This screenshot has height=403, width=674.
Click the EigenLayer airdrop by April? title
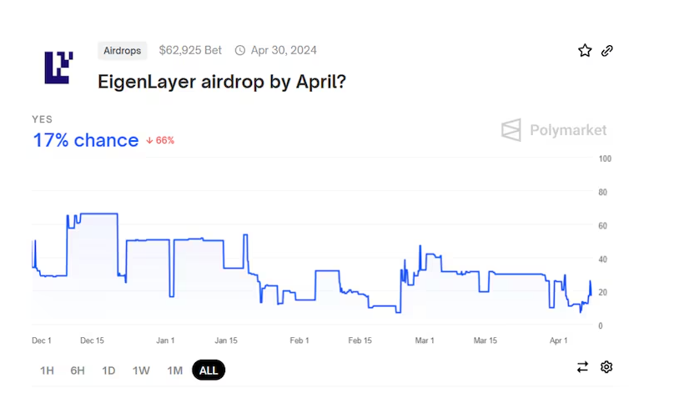[222, 82]
